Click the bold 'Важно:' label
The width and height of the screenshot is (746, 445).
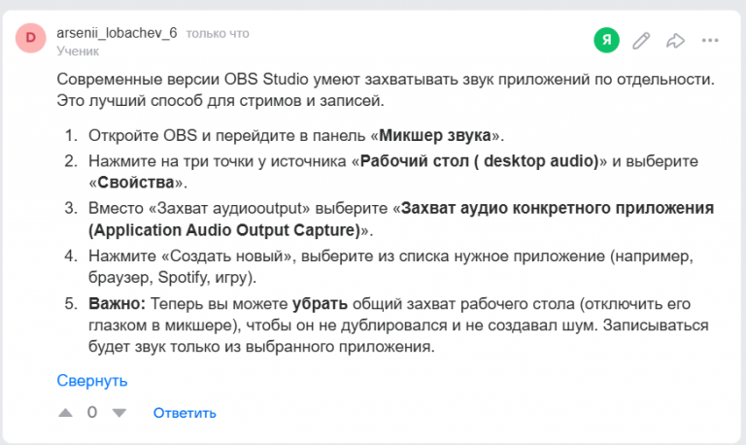pyautogui.click(x=117, y=303)
